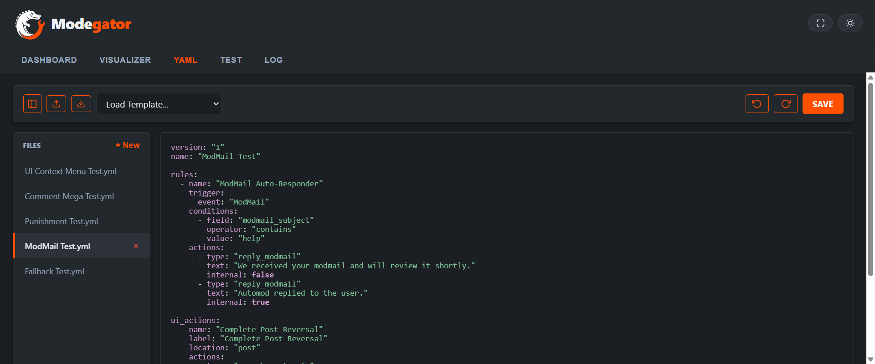The width and height of the screenshot is (875, 364).
Task: Click the internal: false value
Action: tap(262, 275)
